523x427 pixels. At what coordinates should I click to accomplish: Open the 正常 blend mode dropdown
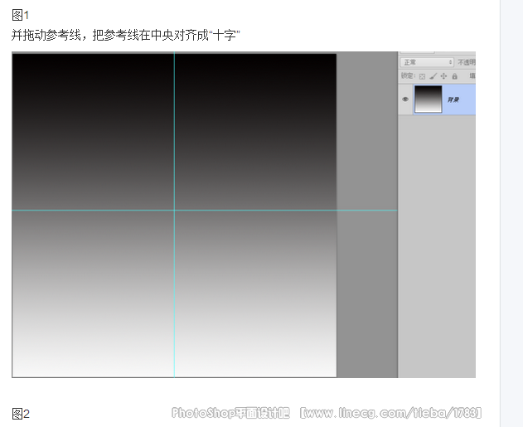[x=427, y=62]
